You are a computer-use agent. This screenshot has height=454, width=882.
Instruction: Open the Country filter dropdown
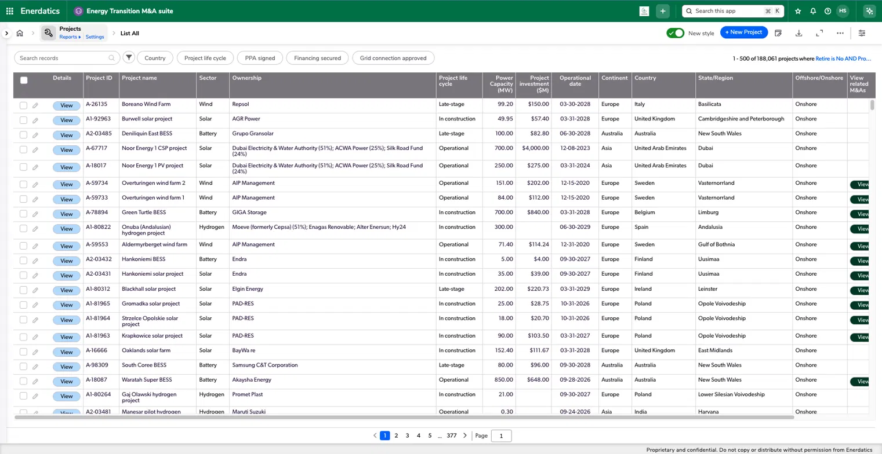pyautogui.click(x=155, y=58)
